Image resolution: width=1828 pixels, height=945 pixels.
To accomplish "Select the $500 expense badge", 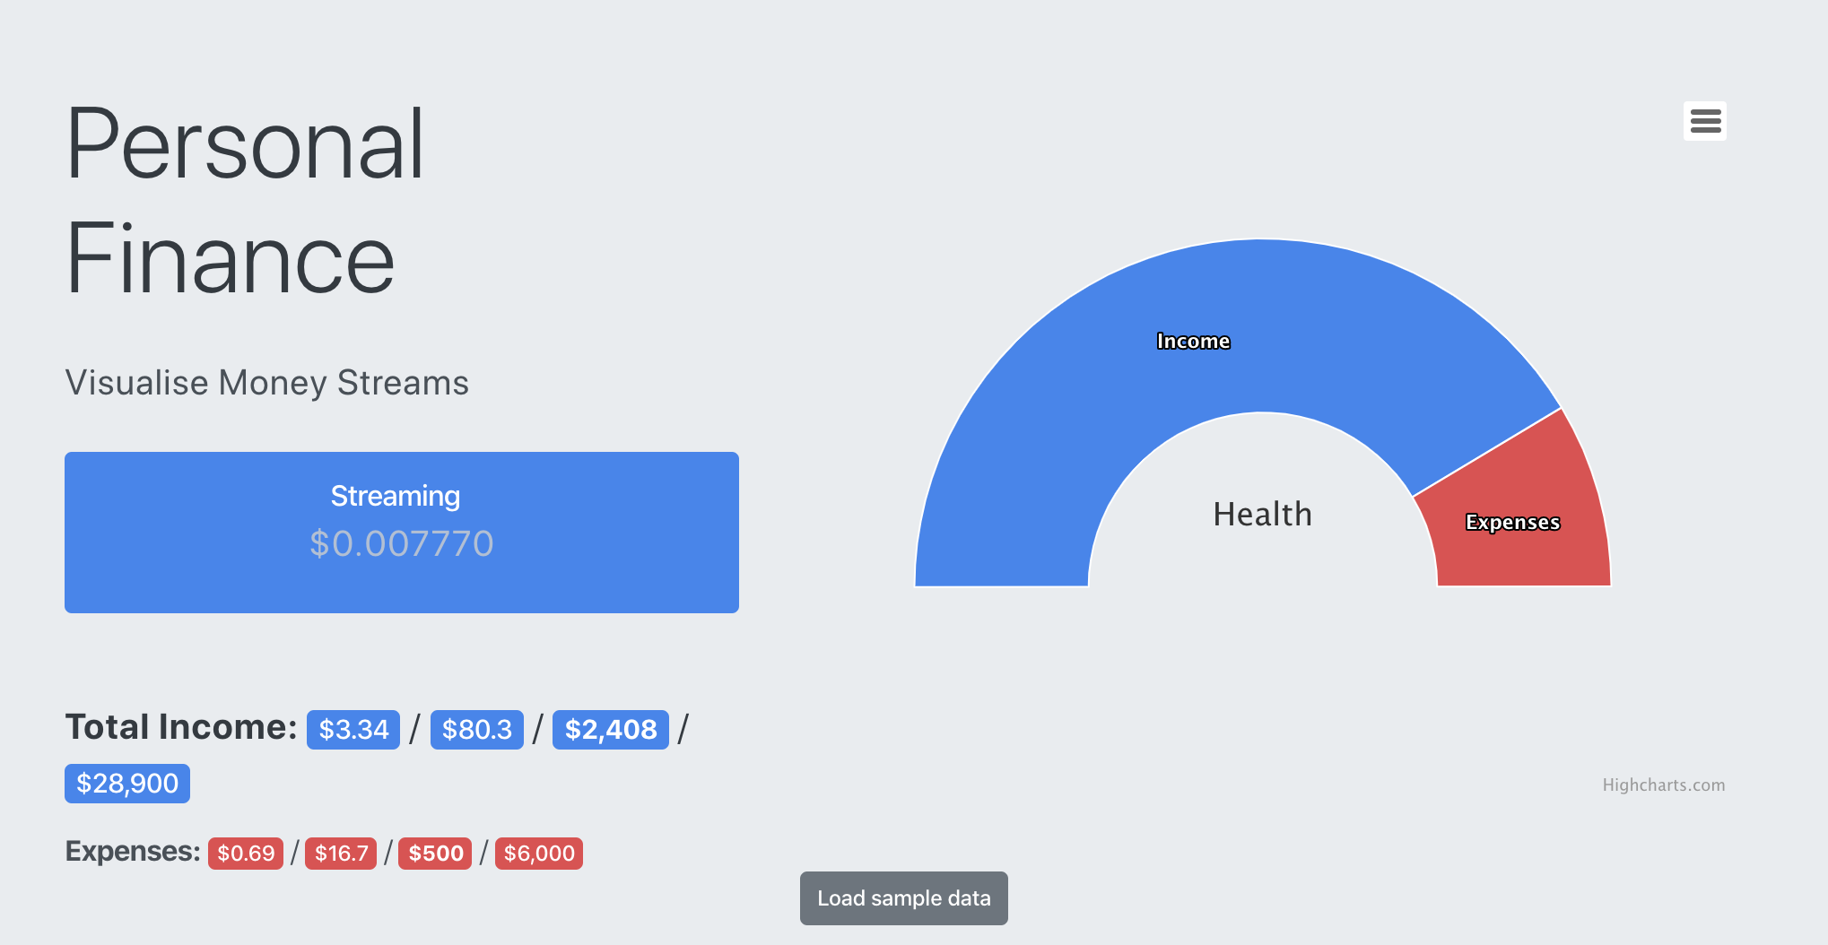I will 435,853.
